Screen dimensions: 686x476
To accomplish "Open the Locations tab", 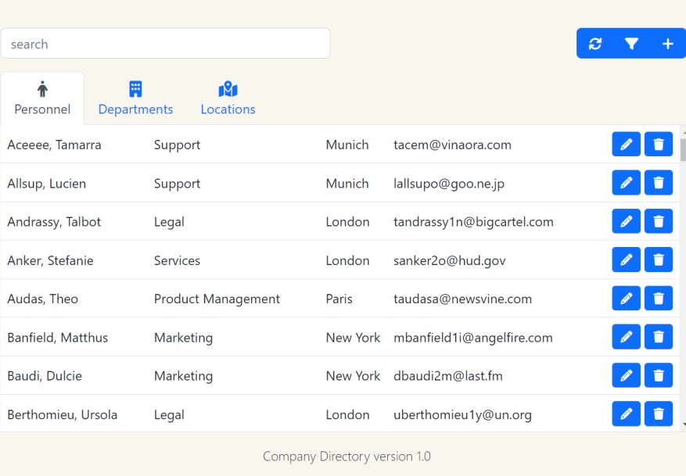I will click(x=228, y=99).
